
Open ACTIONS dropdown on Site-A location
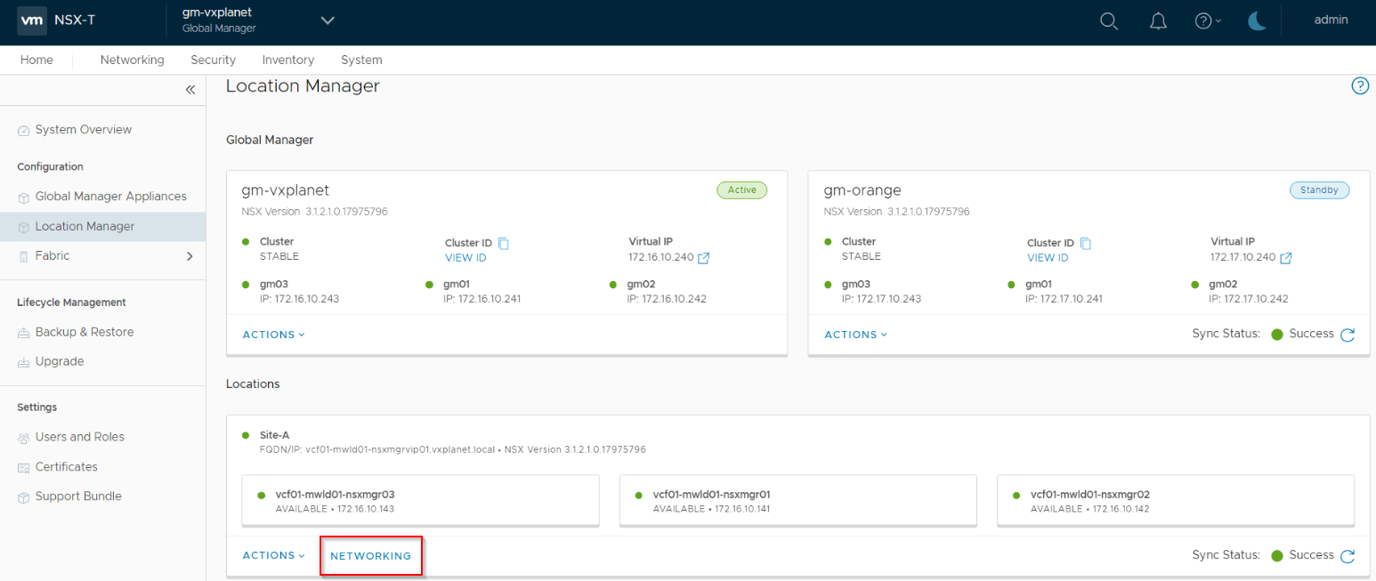(x=274, y=555)
